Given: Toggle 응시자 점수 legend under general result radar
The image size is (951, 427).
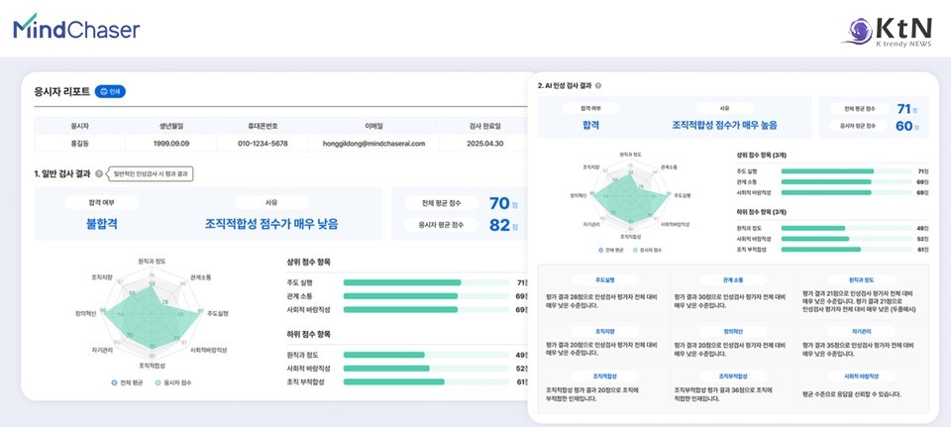Looking at the screenshot, I should [174, 382].
